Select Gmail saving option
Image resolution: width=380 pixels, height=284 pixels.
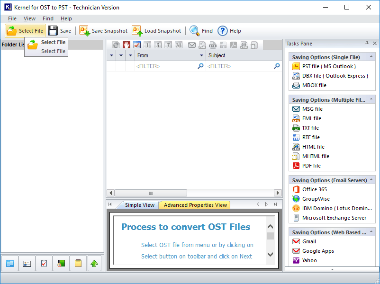point(304,241)
